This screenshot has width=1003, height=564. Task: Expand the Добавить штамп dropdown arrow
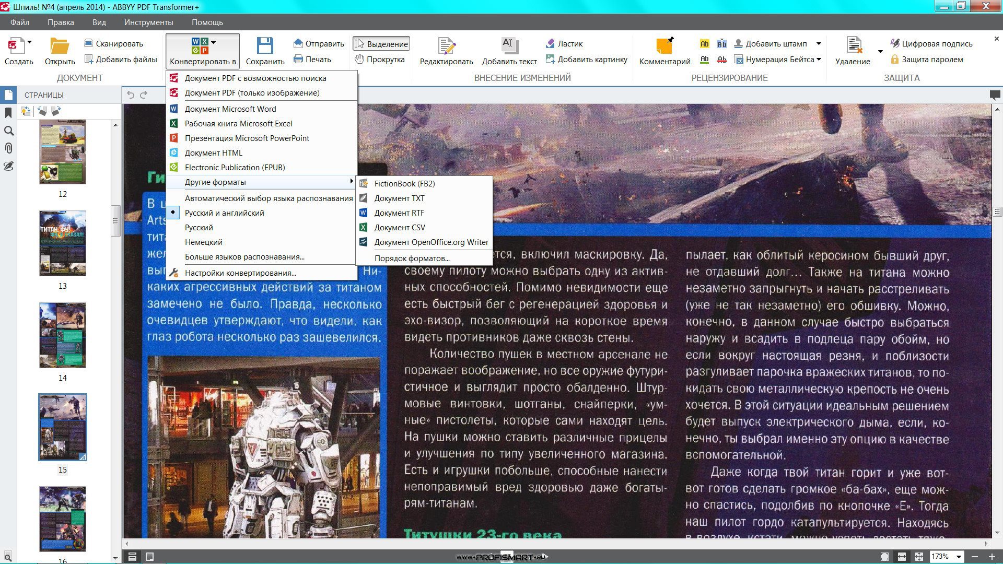tap(819, 44)
